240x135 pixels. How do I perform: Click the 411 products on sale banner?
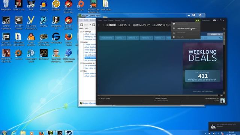click(202, 76)
